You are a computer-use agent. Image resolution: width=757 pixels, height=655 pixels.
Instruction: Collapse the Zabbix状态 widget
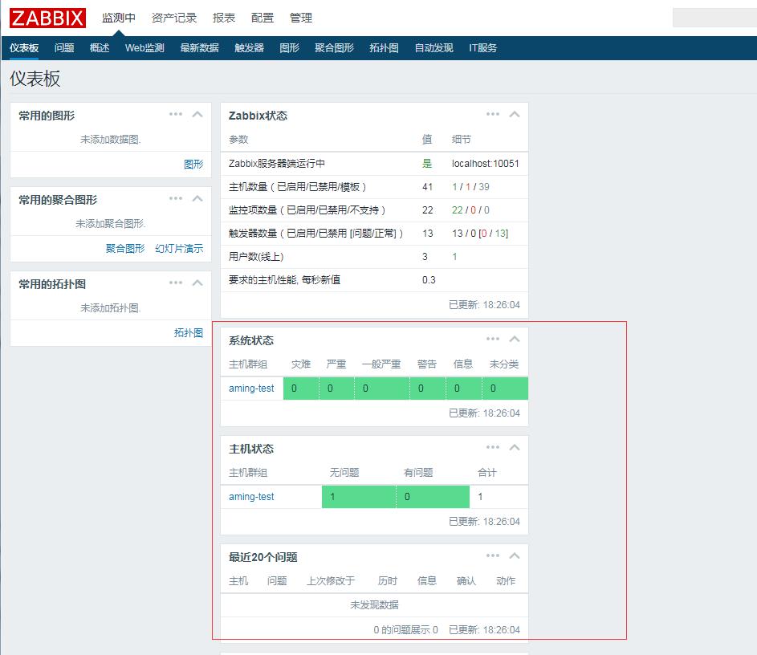tap(515, 115)
